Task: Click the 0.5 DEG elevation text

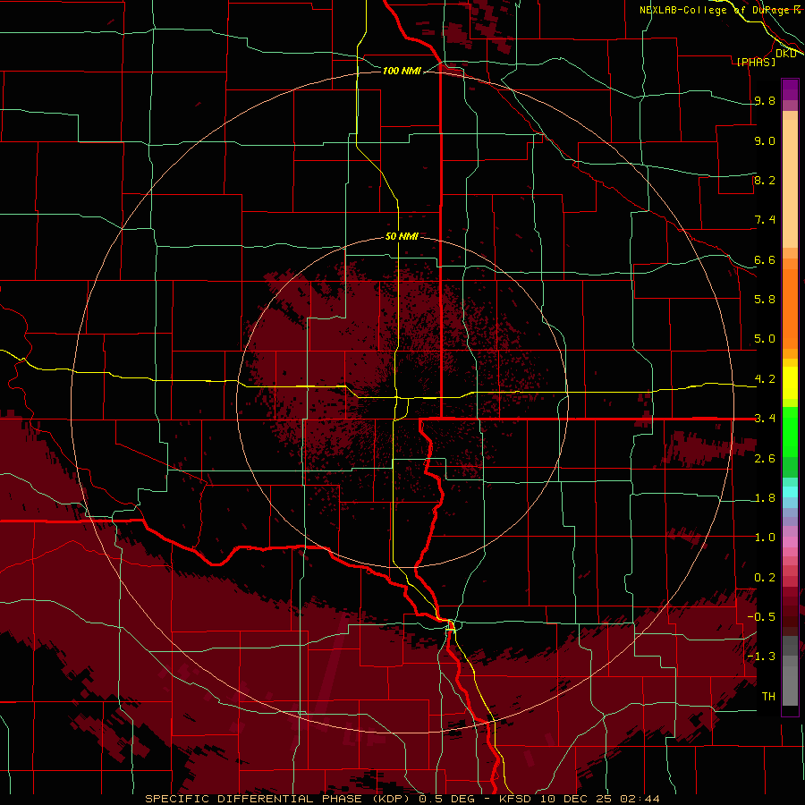Action: point(449,799)
